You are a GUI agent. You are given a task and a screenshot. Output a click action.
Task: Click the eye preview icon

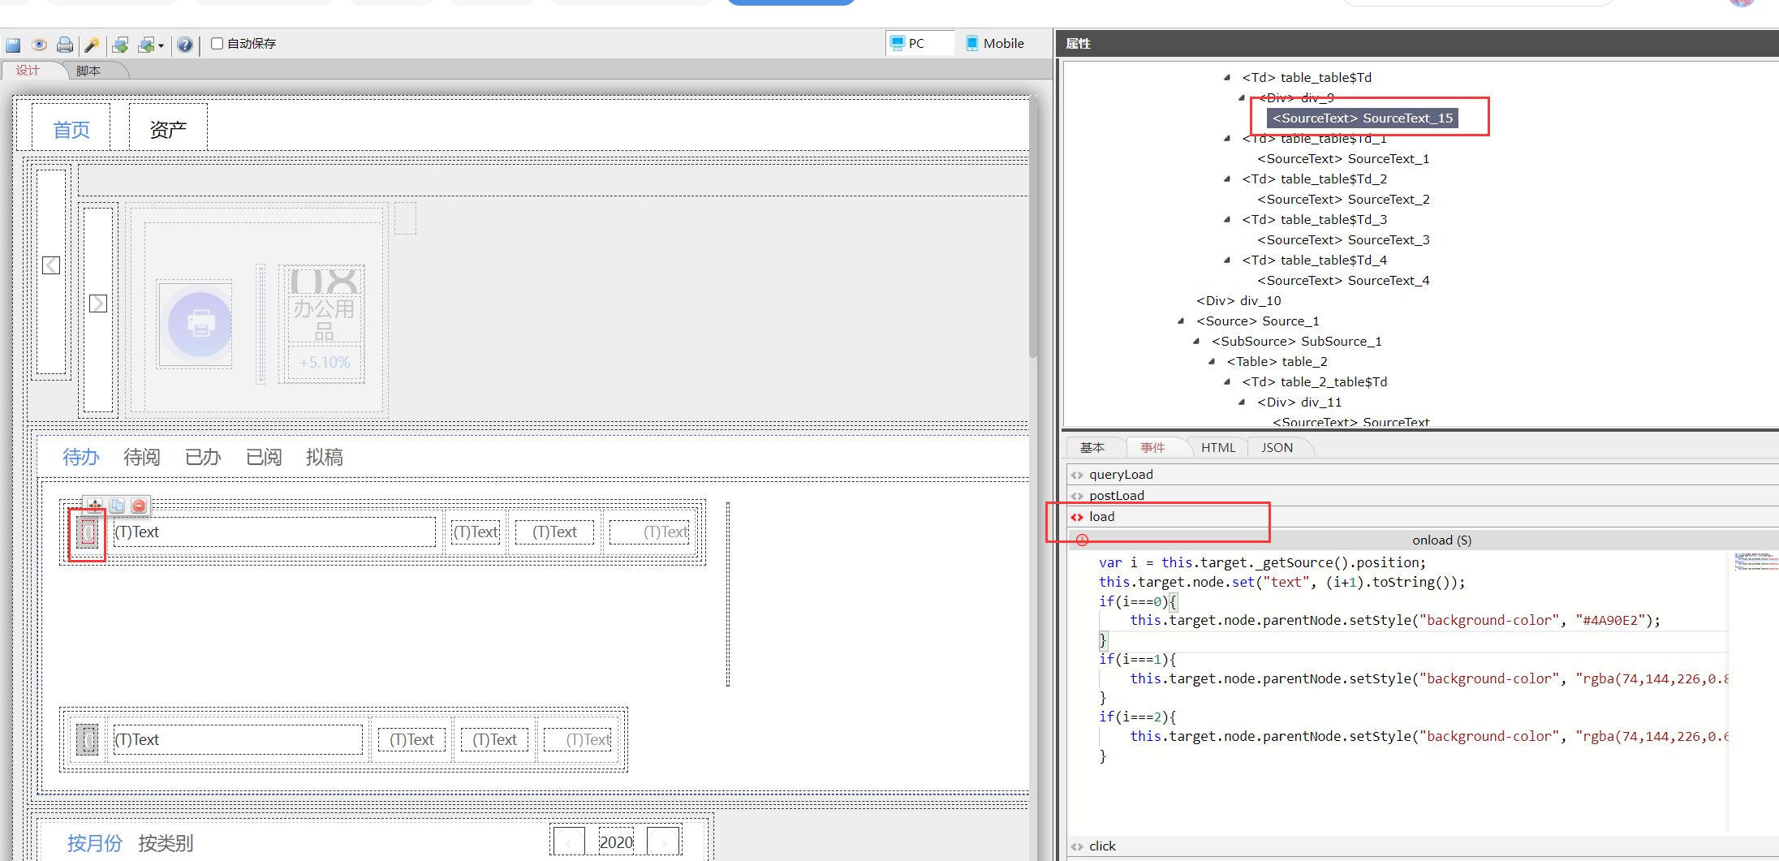tap(39, 45)
